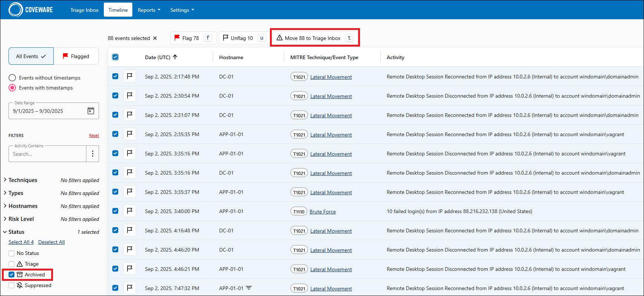The height and width of the screenshot is (296, 644).
Task: Flag the 3:35:37 PM event row
Action: point(130,192)
